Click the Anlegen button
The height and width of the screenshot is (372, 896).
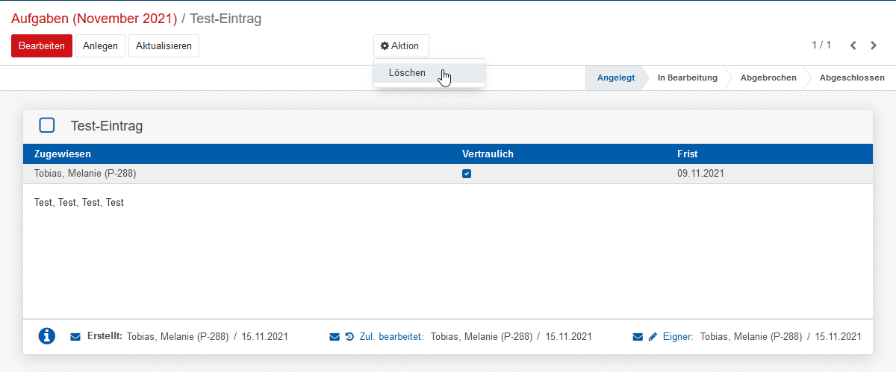point(100,46)
